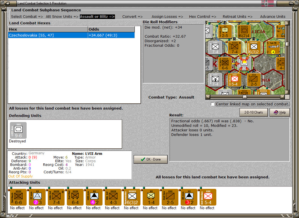Click the Retreat Units subphase step
299x218 pixels.
pos(238,17)
